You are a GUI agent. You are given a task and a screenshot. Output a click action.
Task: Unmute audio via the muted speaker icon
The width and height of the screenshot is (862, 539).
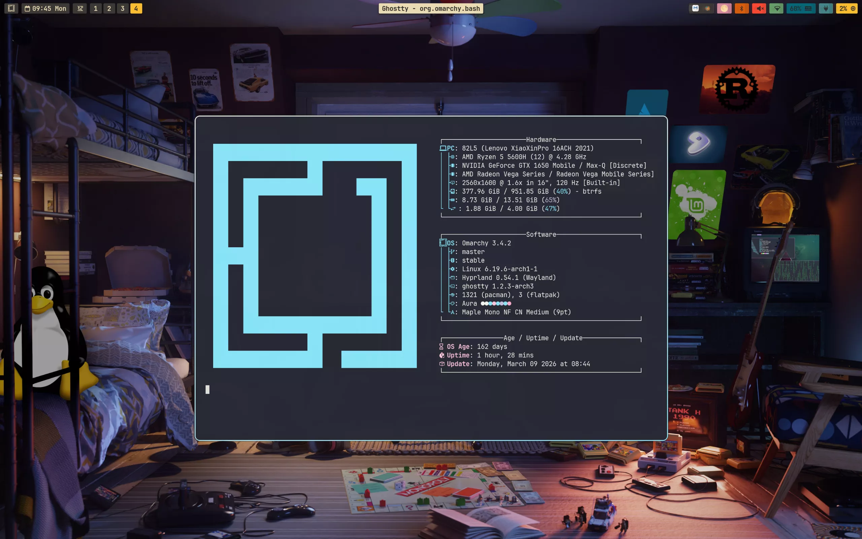[759, 8]
